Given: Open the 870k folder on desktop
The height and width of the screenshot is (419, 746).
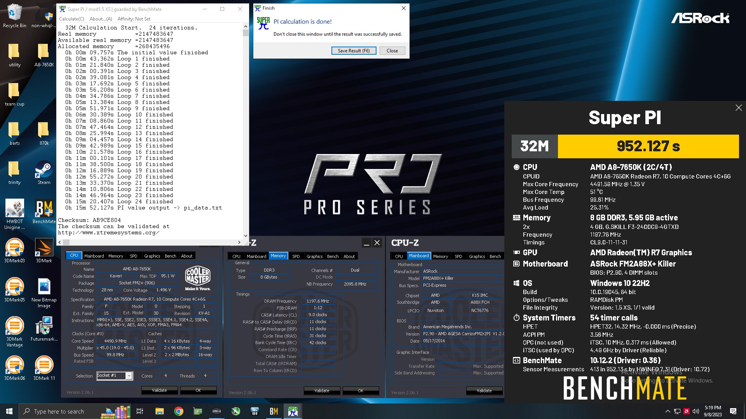Looking at the screenshot, I should 44,133.
